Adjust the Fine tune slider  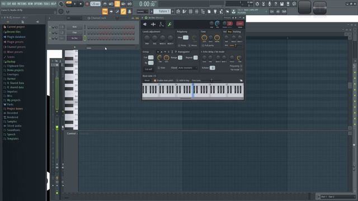tap(211, 80)
